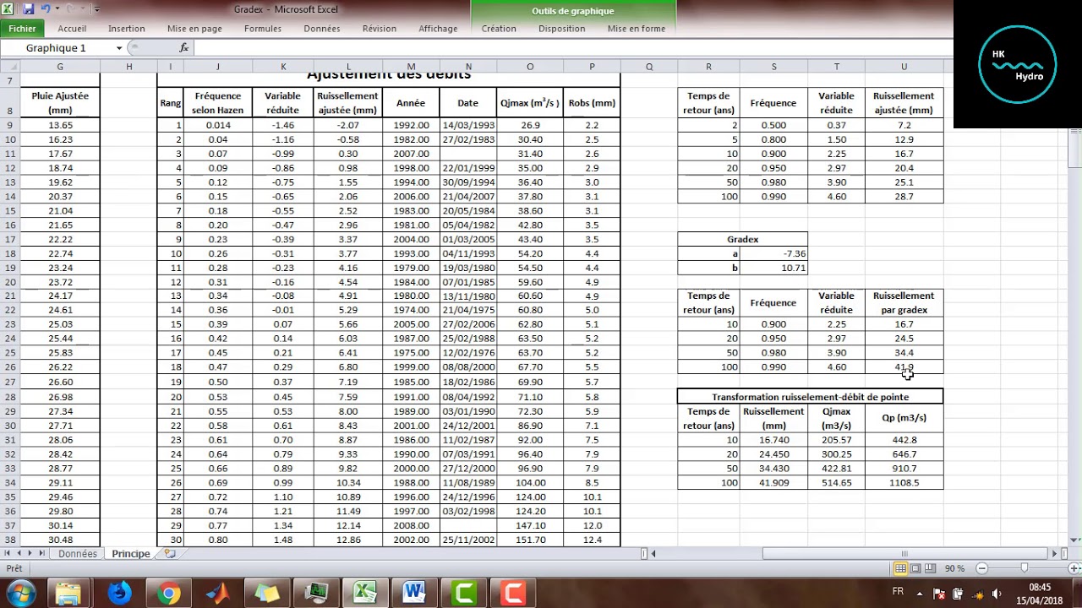
Task: Go to first sheet navigation arrow
Action: click(8, 554)
